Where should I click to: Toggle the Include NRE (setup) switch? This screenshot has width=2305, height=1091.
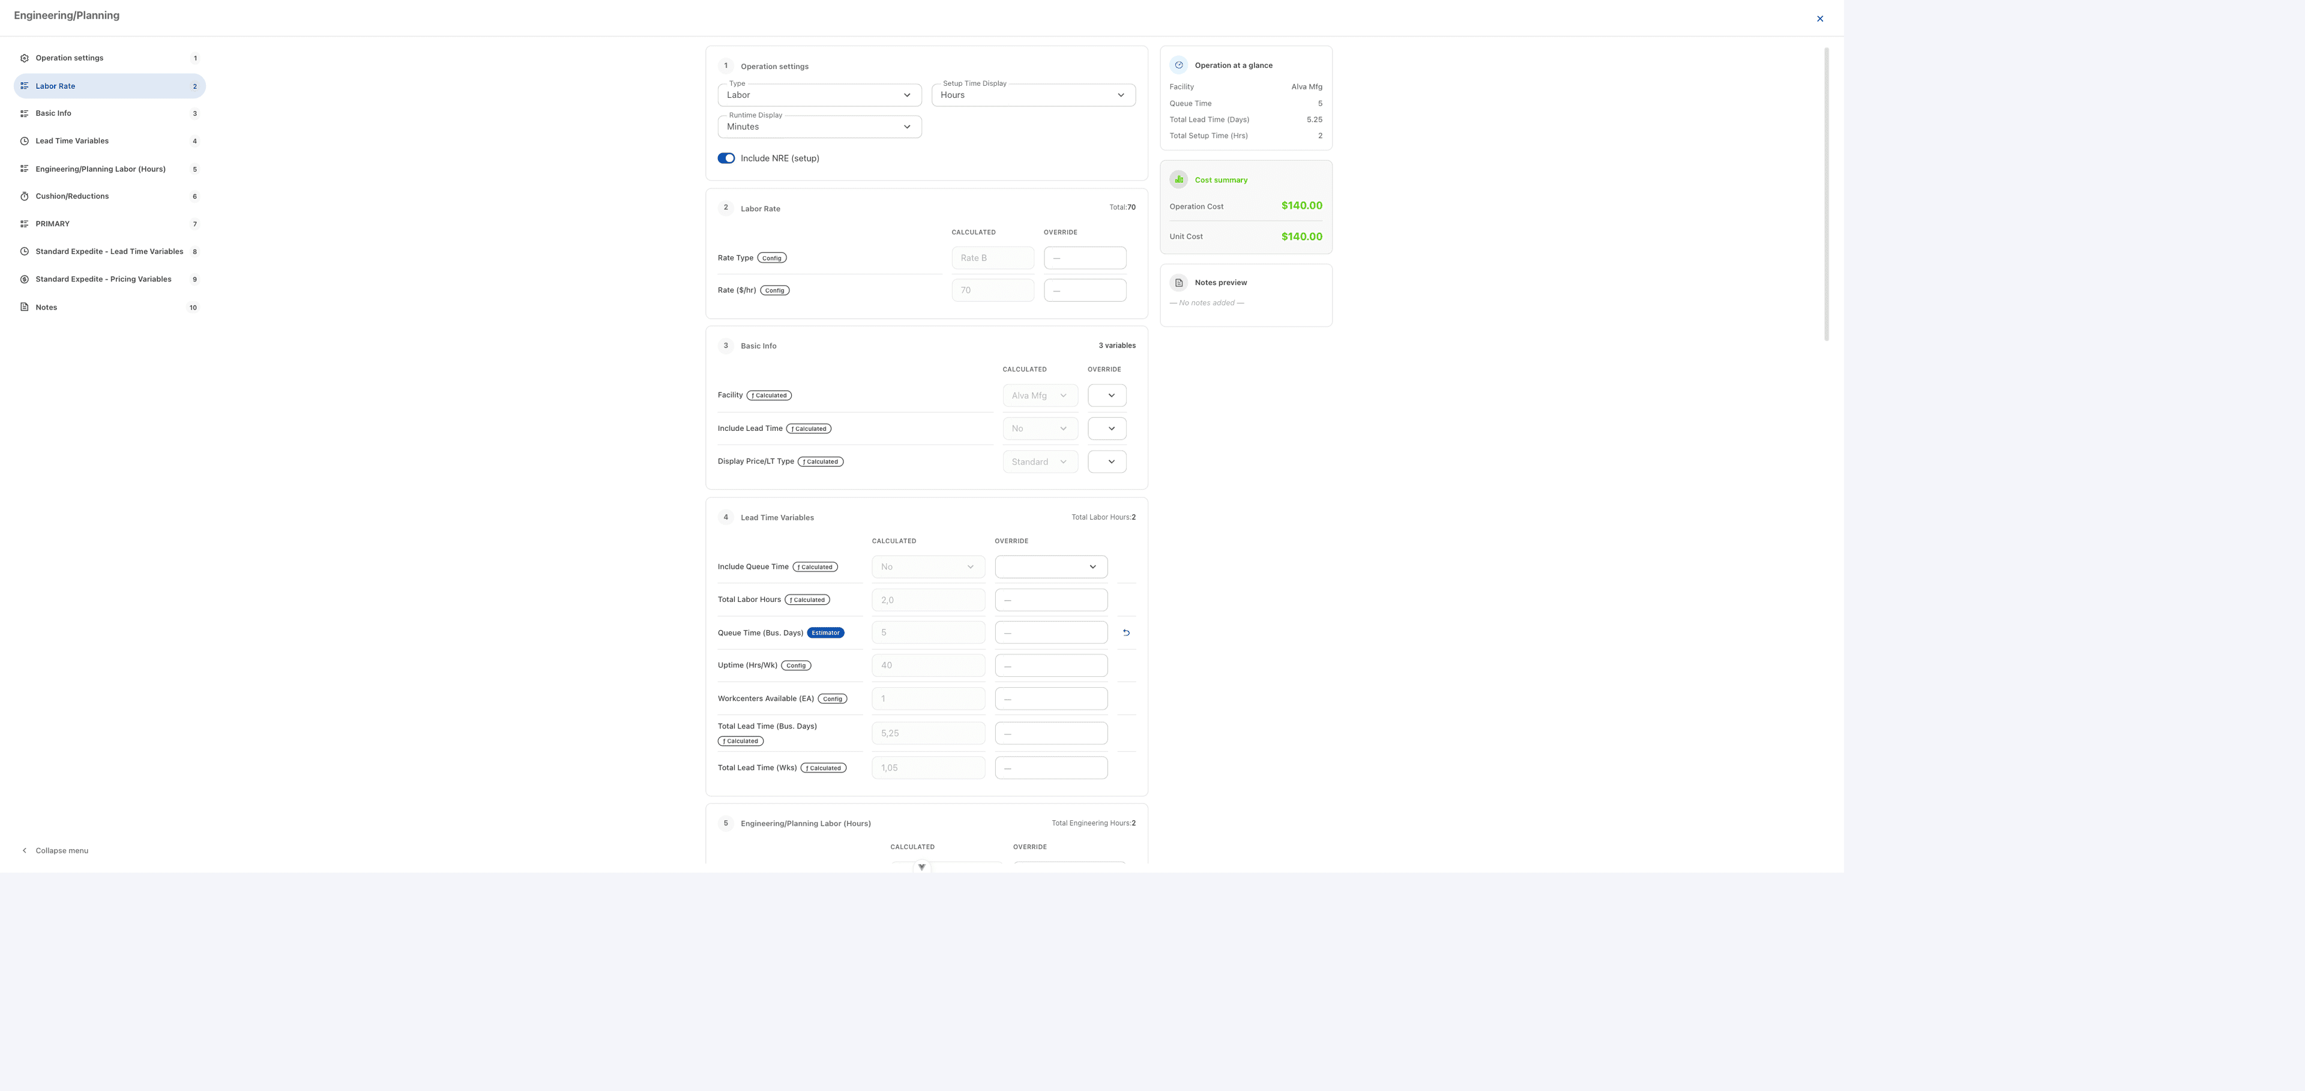[x=726, y=158]
